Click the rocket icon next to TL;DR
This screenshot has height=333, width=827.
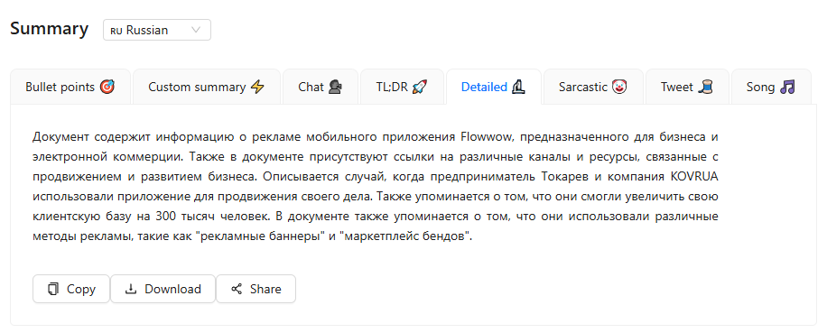pos(419,87)
